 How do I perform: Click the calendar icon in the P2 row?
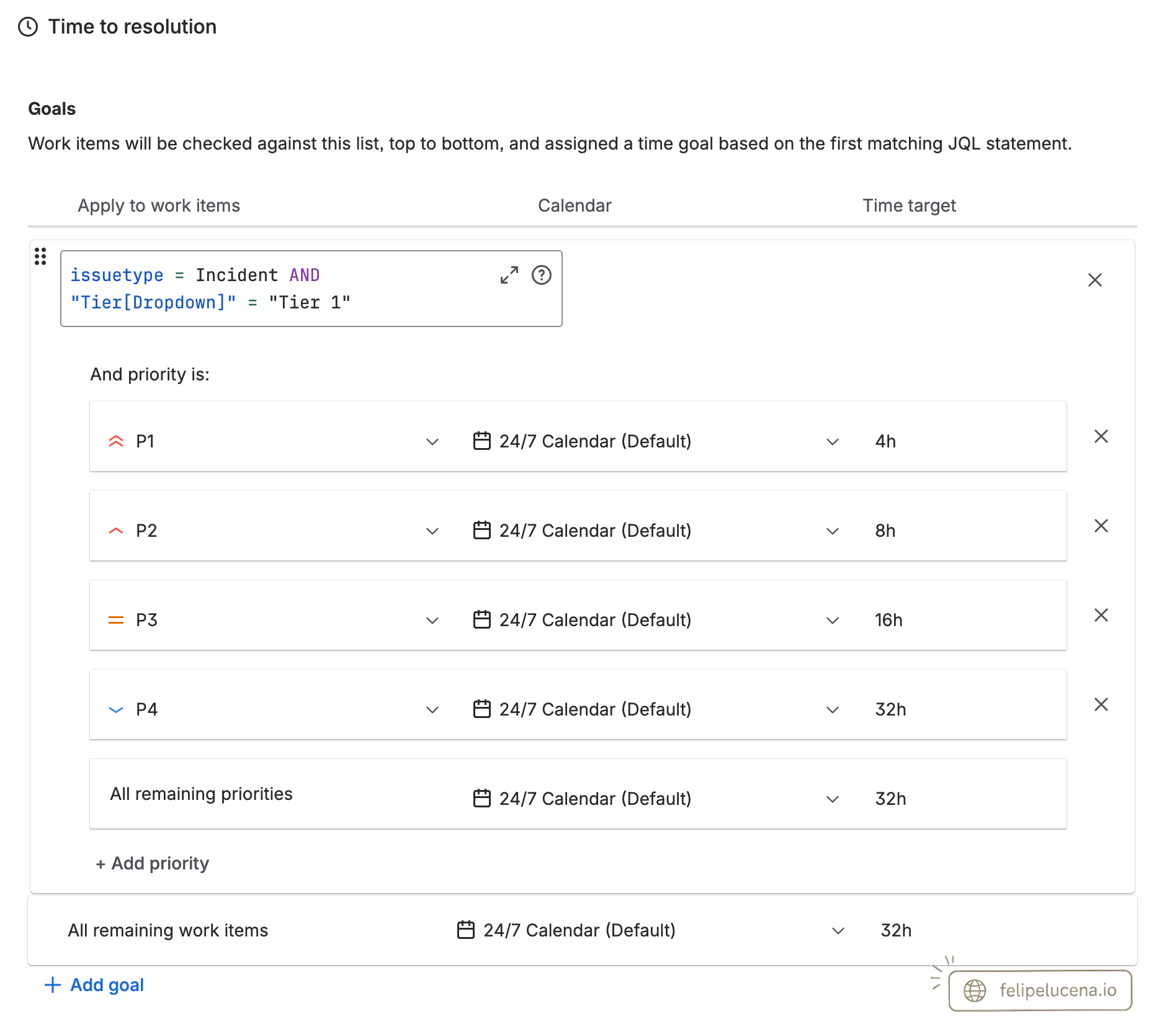coord(482,530)
